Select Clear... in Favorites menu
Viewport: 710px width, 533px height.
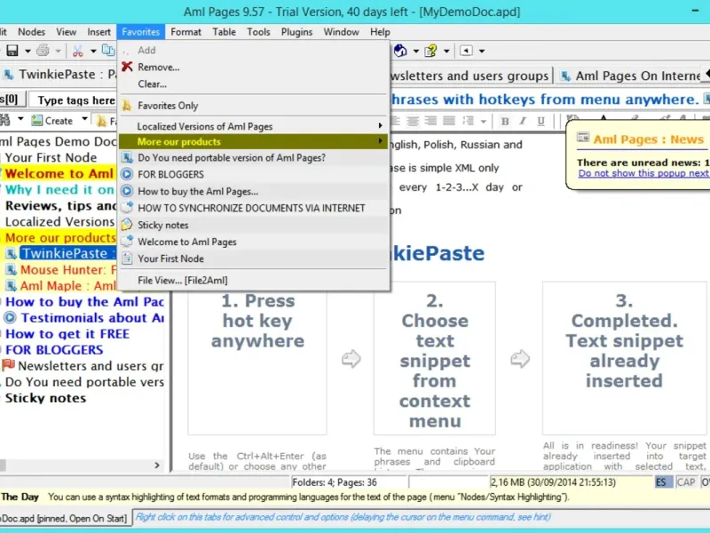pos(254,84)
